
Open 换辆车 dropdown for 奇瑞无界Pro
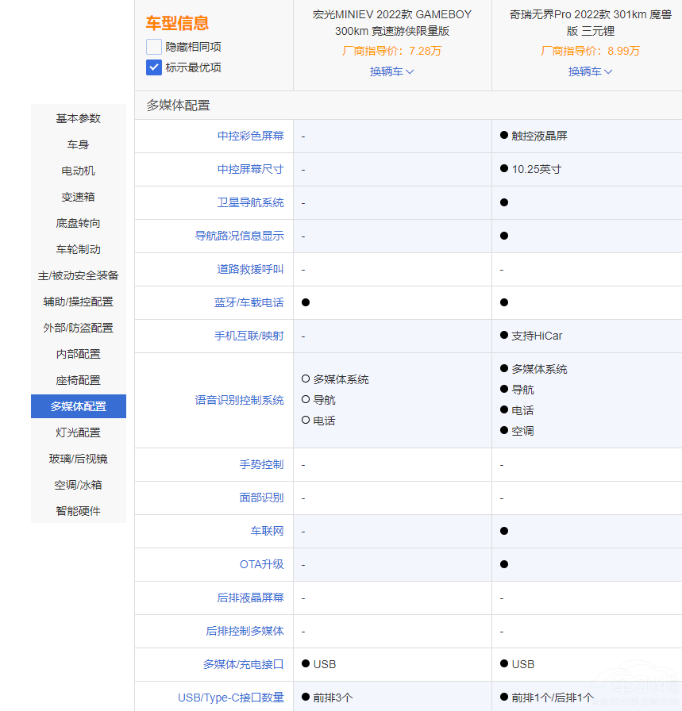[591, 71]
